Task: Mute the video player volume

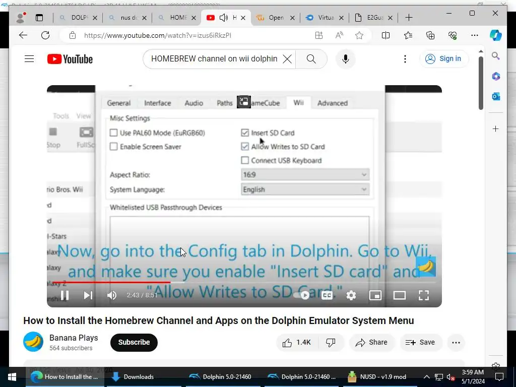Action: pos(112,295)
